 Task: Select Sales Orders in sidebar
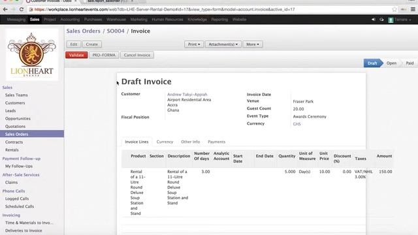pyautogui.click(x=32, y=134)
